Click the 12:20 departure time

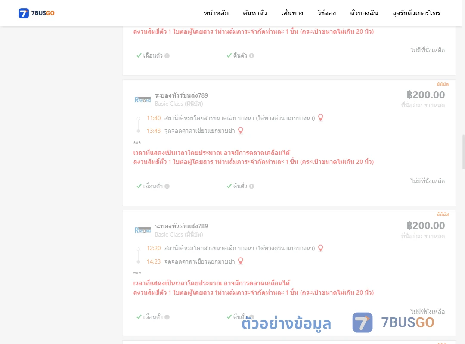[154, 248]
